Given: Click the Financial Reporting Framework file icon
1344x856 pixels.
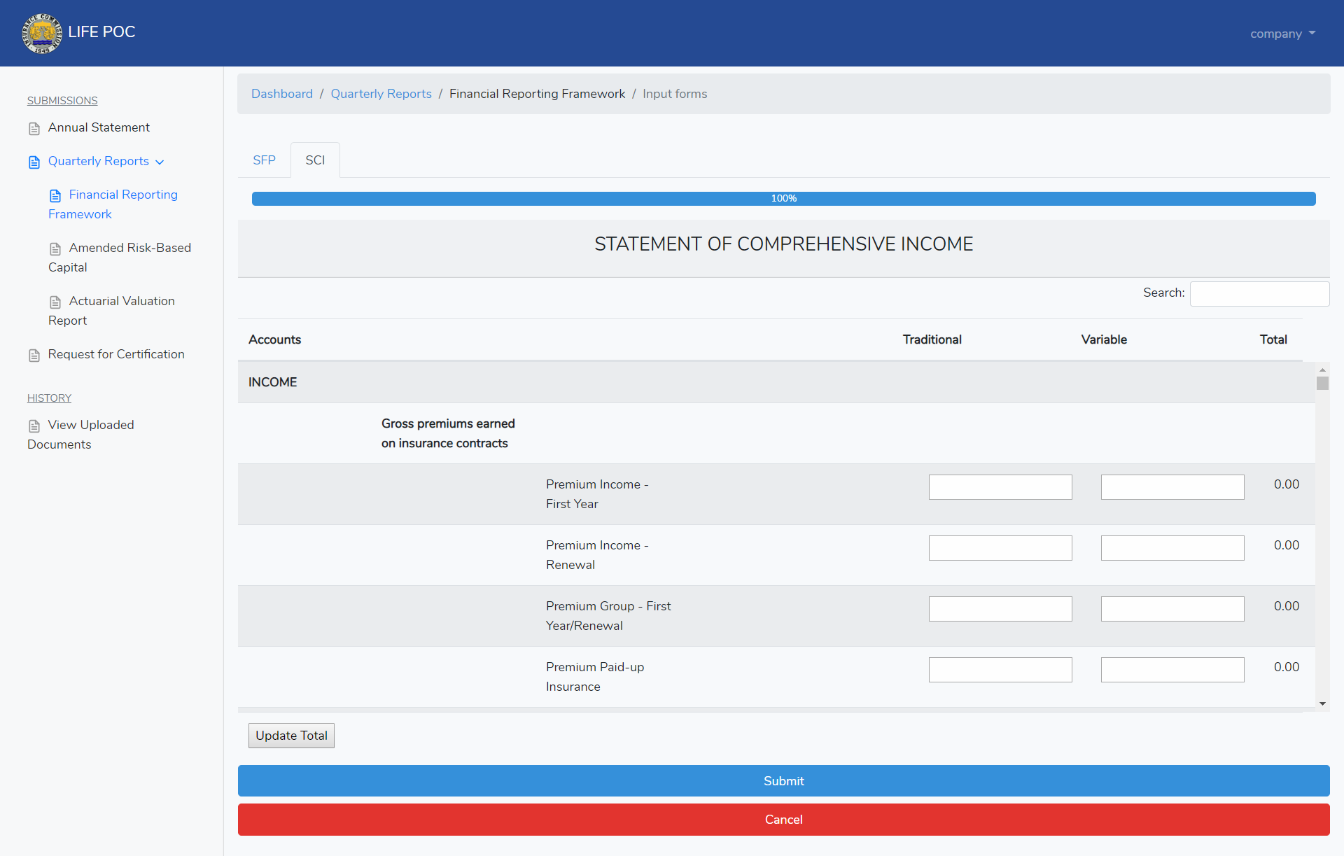Looking at the screenshot, I should pos(55,196).
